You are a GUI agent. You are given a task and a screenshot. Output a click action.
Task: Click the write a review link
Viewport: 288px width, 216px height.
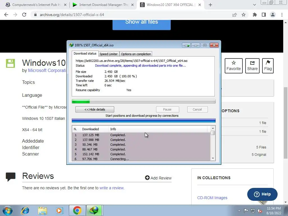pyautogui.click(x=112, y=188)
